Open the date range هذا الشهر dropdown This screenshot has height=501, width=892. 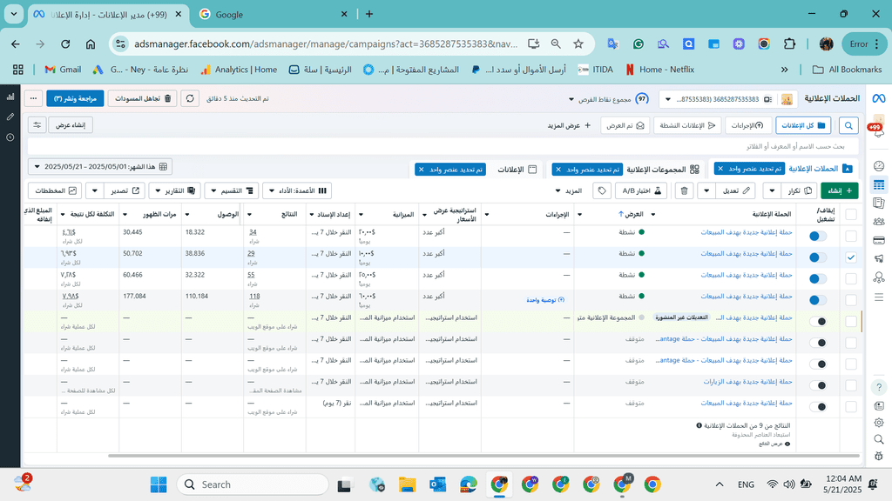tap(100, 166)
